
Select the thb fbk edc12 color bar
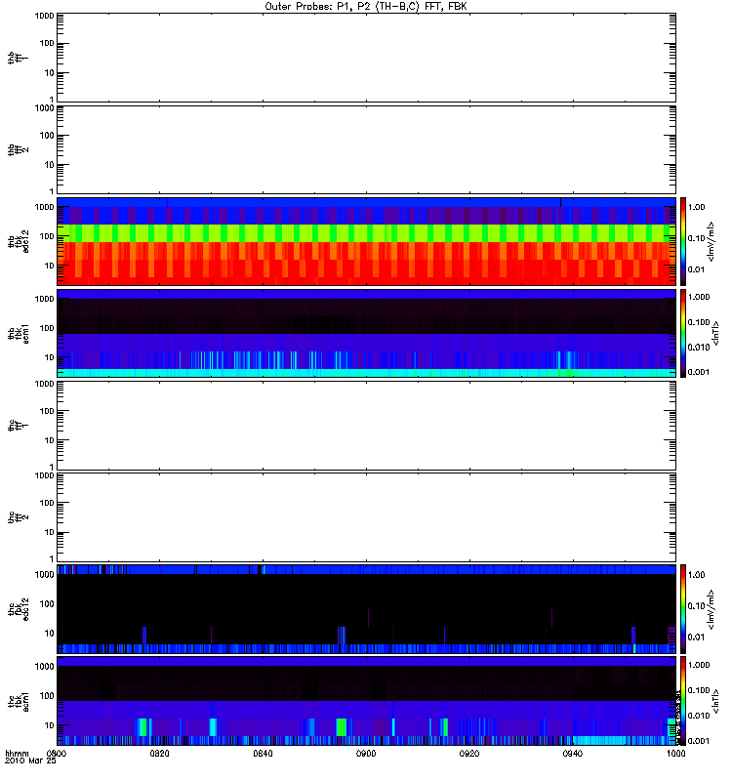tap(683, 241)
